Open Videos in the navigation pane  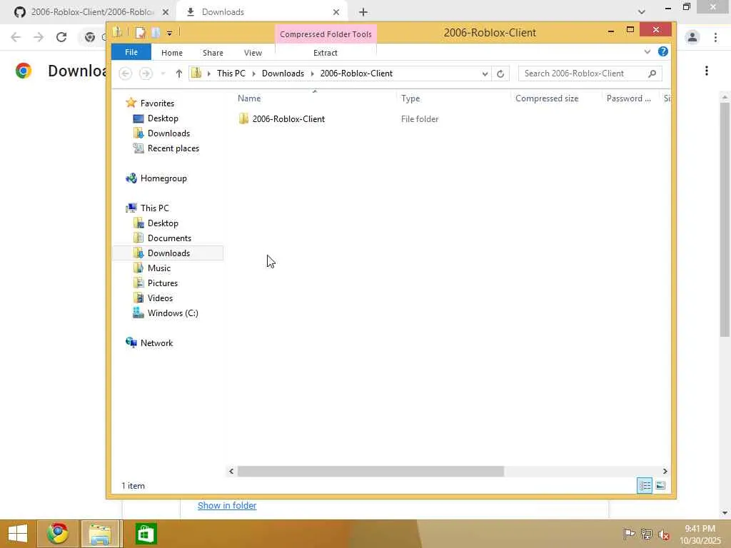[160, 298]
